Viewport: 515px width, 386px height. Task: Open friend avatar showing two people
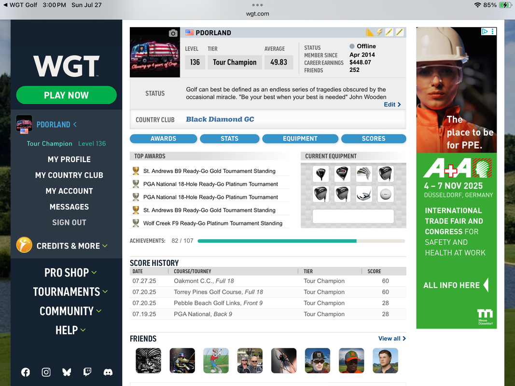coord(250,361)
